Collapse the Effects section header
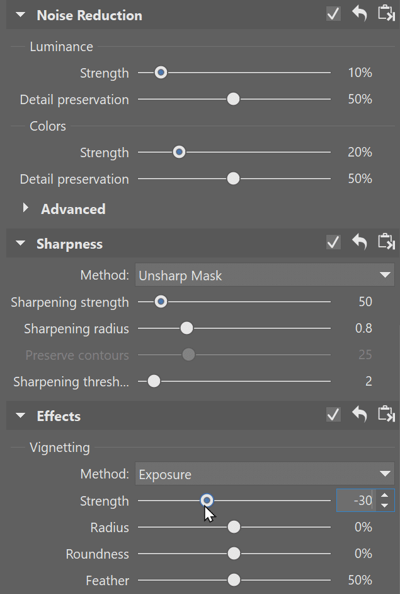 pyautogui.click(x=20, y=415)
